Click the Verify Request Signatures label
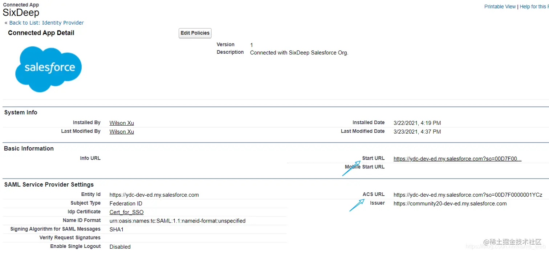549x253 pixels. click(70, 238)
